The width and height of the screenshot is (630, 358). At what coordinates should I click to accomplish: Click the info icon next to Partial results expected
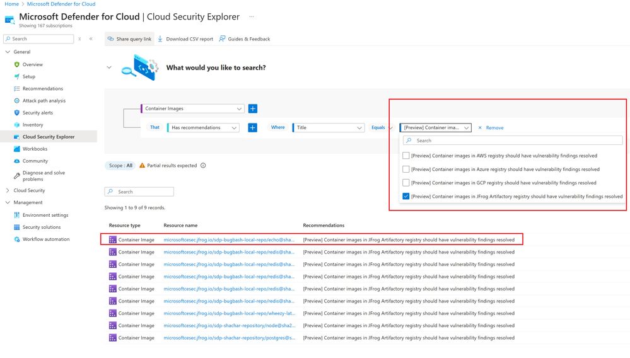(x=203, y=165)
